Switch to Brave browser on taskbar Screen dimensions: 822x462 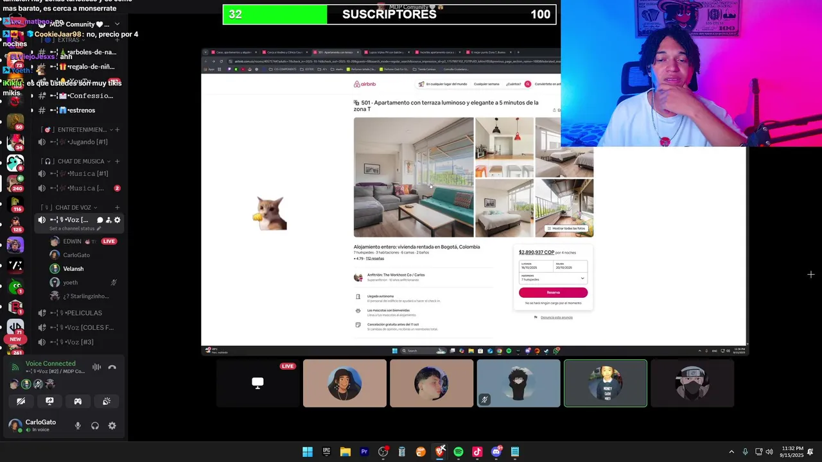(x=439, y=452)
